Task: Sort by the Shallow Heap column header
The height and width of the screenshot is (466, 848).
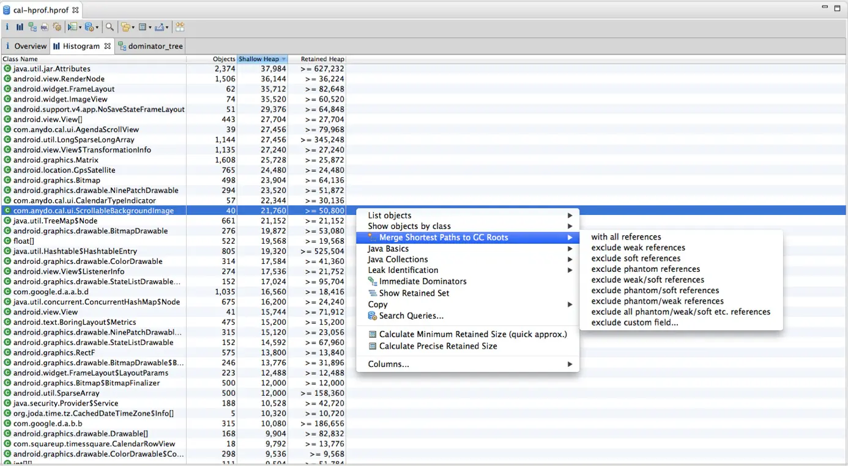Action: pyautogui.click(x=262, y=59)
